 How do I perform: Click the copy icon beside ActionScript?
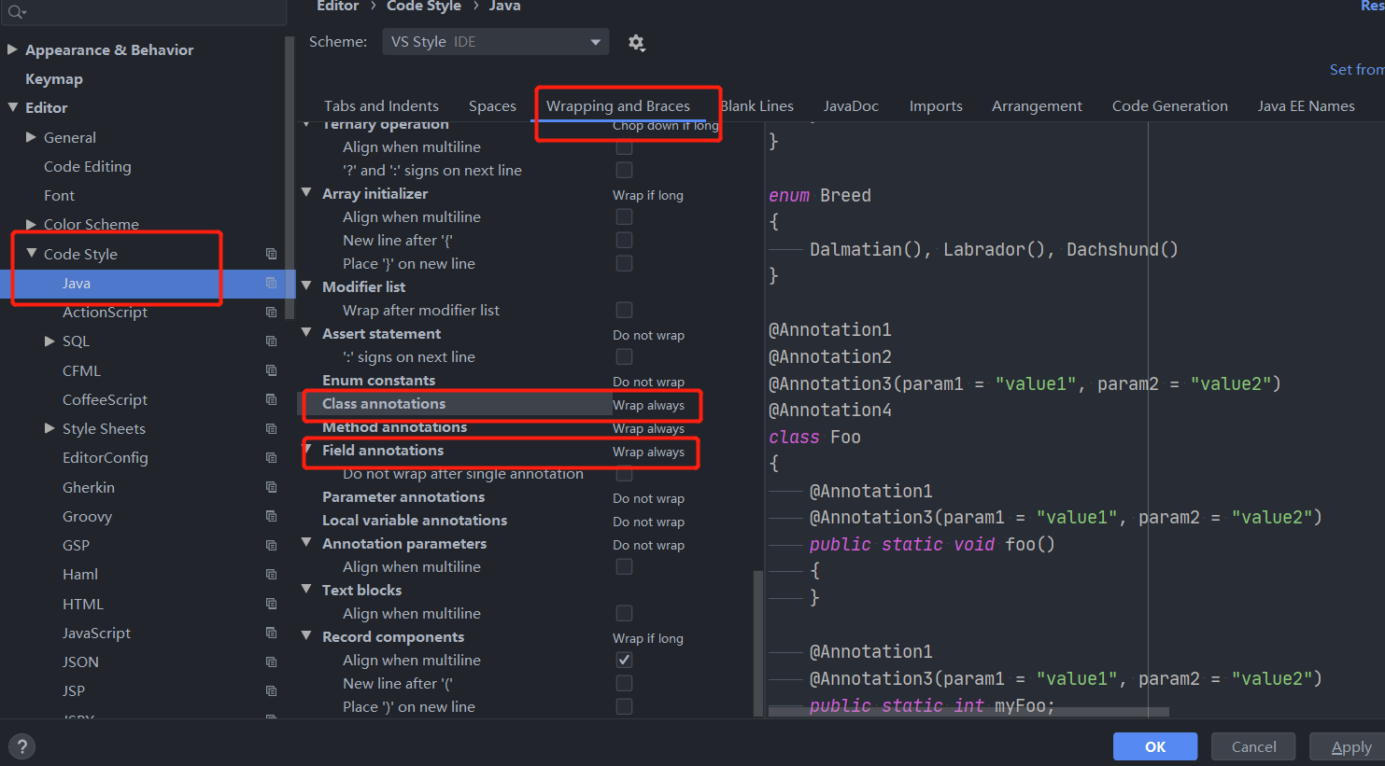pyautogui.click(x=271, y=312)
